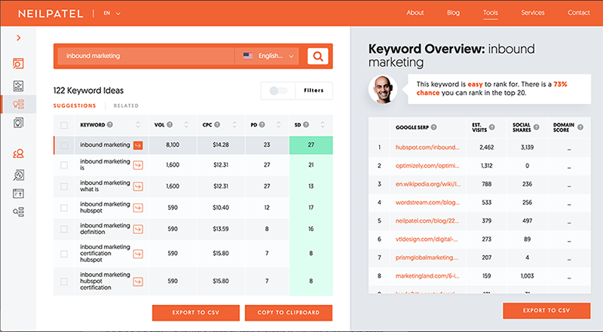Open the About menu item
The image size is (603, 332).
(415, 13)
